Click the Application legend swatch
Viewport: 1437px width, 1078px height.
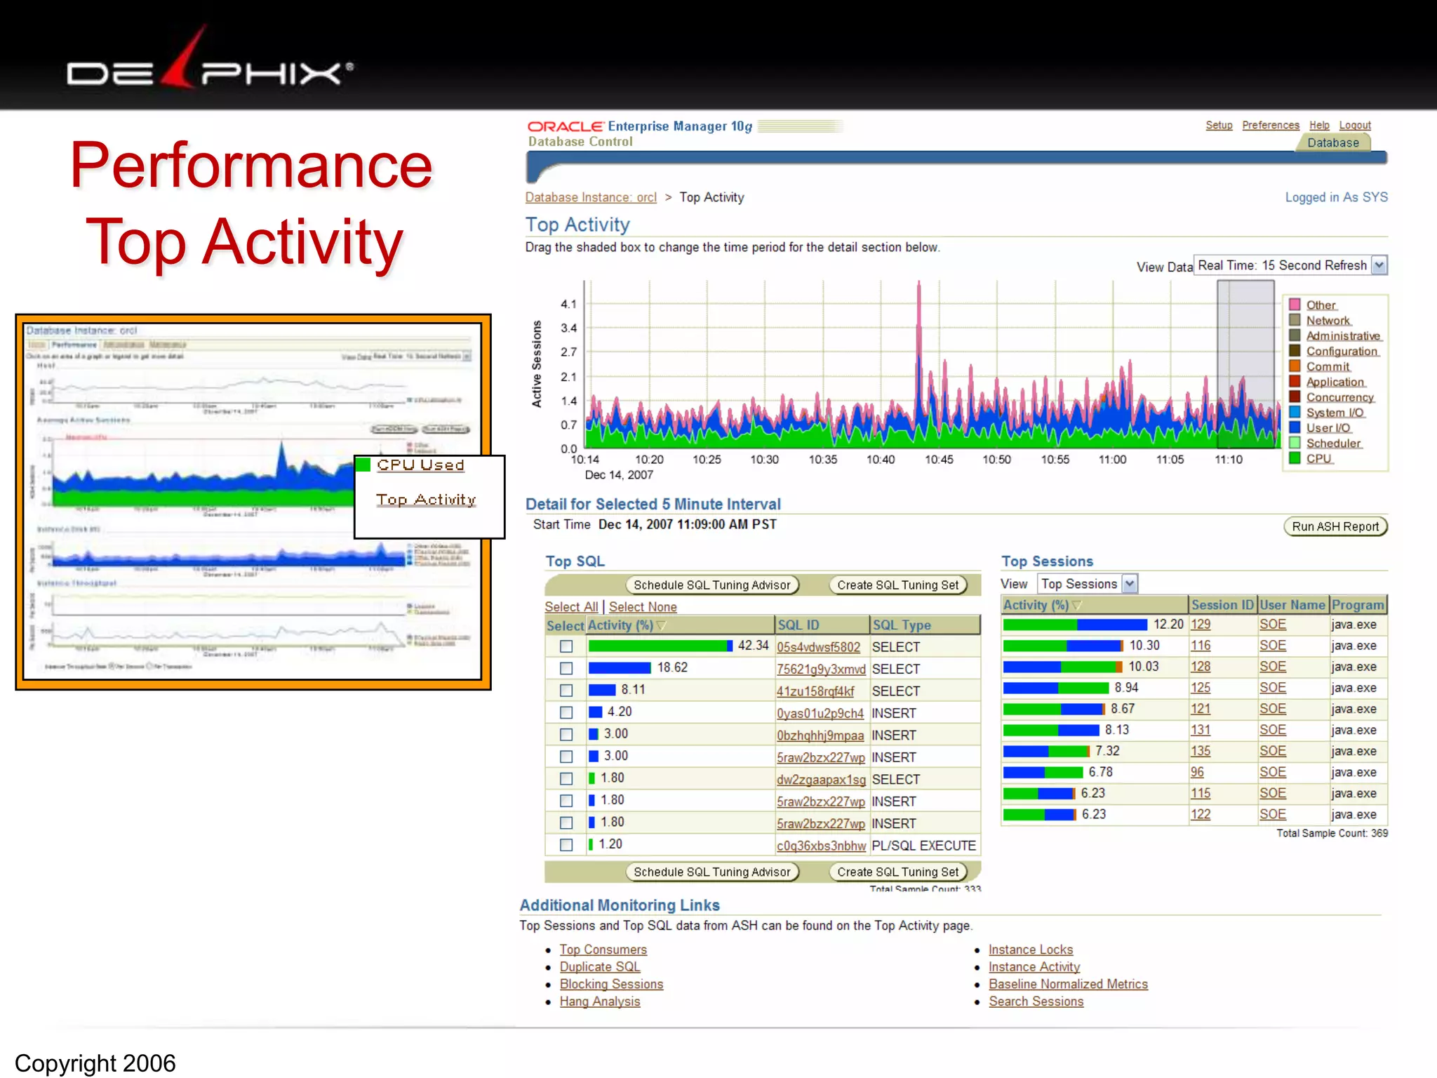pyautogui.click(x=1295, y=382)
